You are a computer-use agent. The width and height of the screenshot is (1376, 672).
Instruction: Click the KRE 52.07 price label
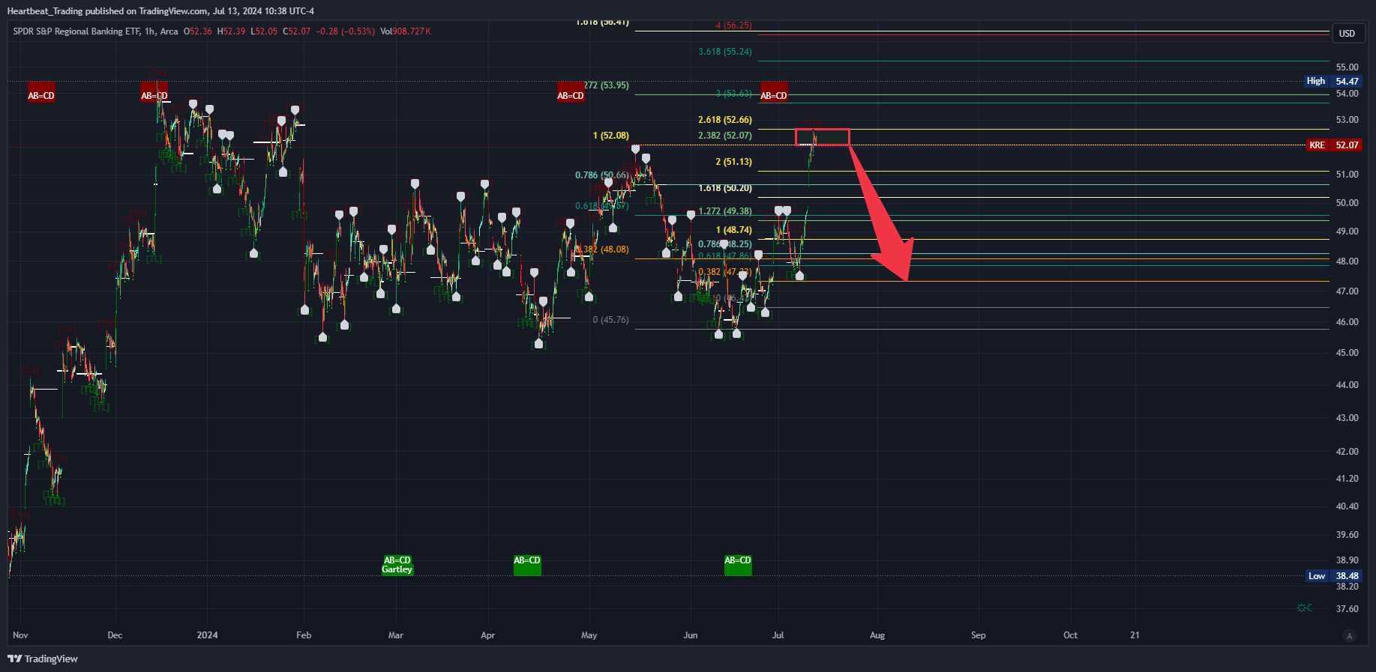coord(1333,145)
